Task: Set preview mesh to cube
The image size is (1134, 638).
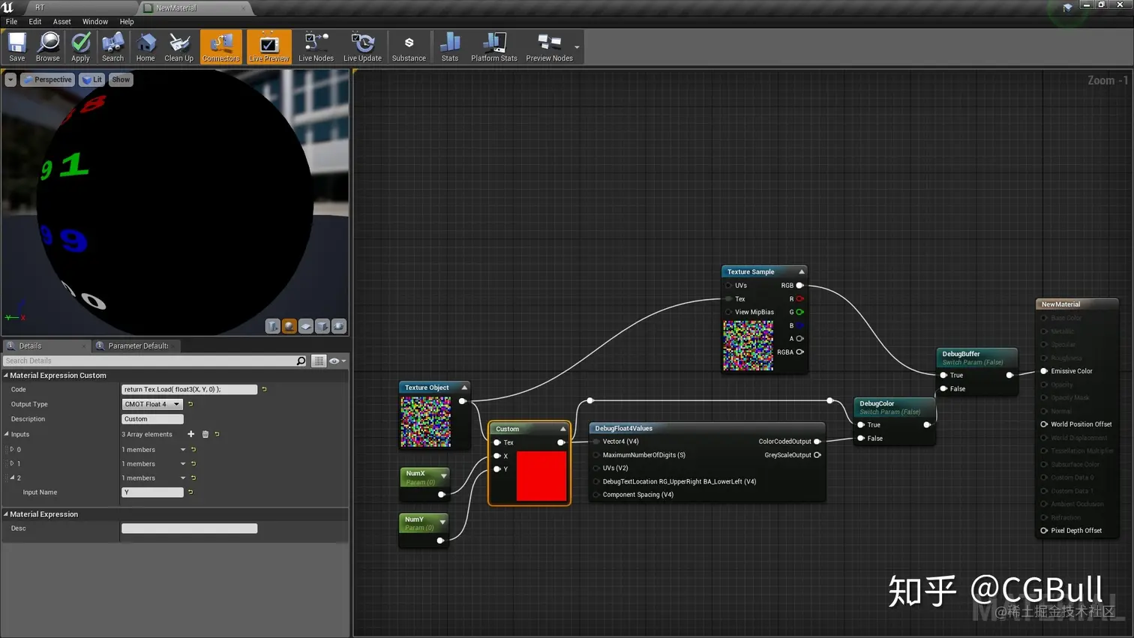Action: click(x=322, y=326)
